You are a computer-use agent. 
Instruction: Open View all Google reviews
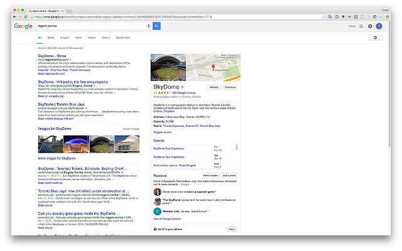coord(167,219)
